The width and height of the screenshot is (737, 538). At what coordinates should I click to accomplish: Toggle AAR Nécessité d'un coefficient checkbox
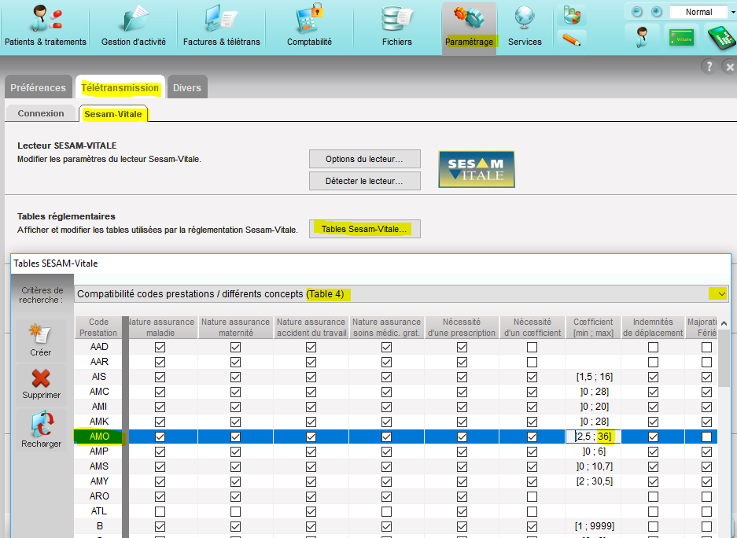coord(532,362)
